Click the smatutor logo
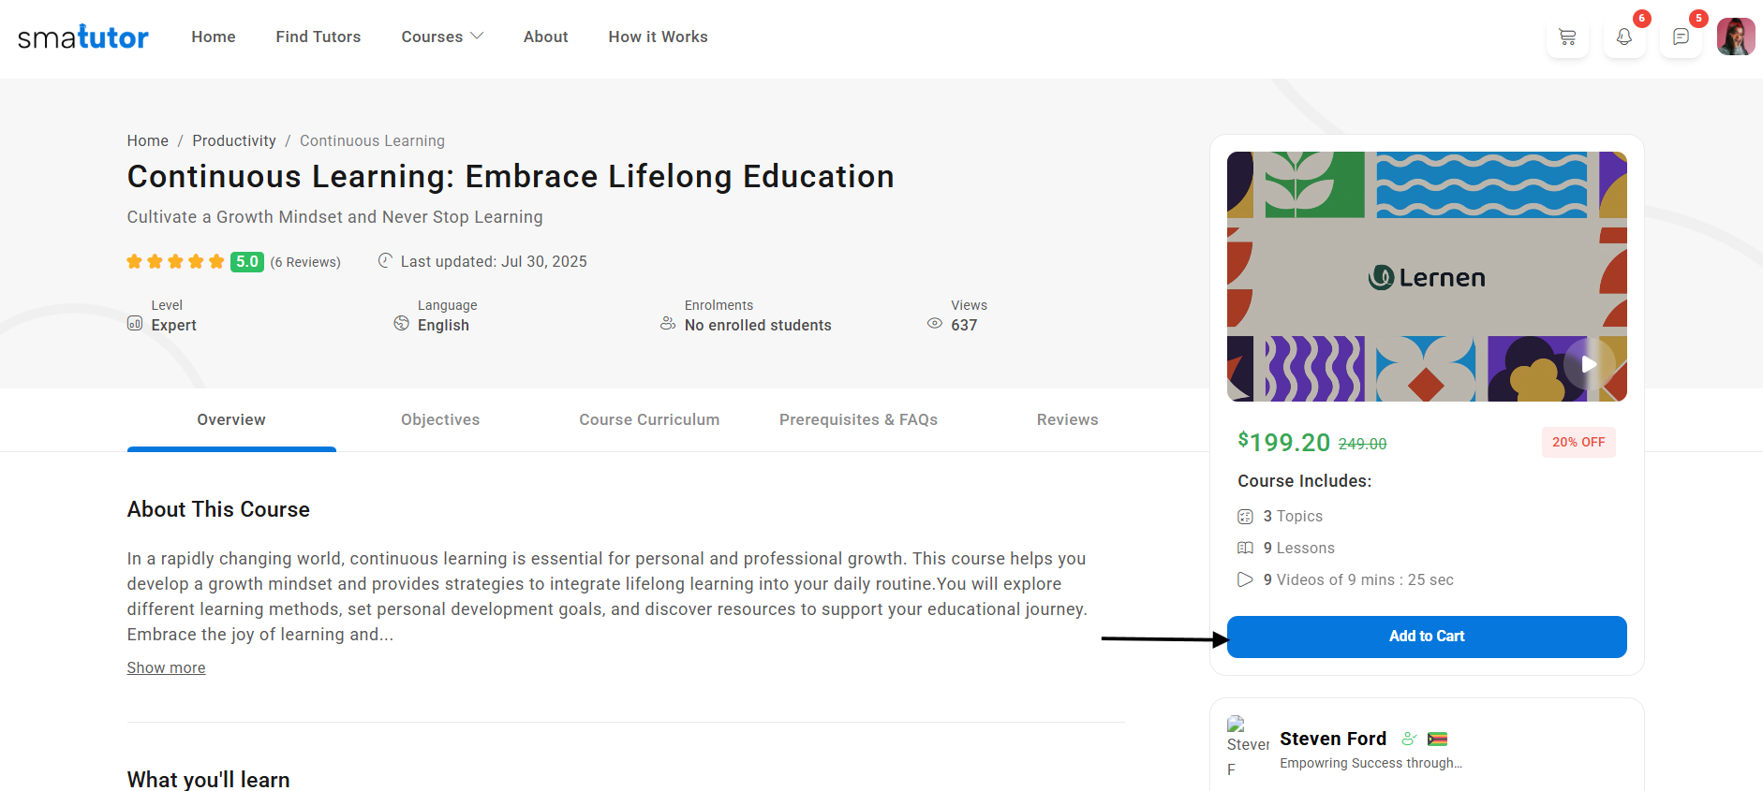The width and height of the screenshot is (1763, 791). [83, 37]
